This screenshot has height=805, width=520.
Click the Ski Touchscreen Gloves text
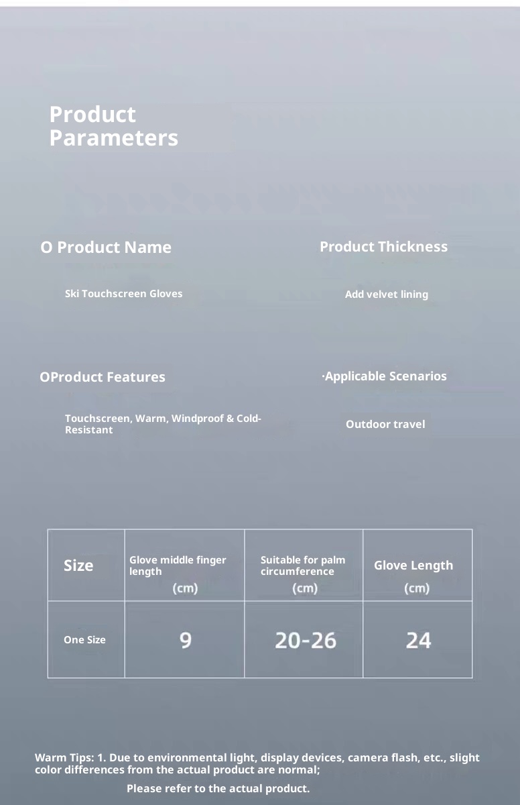click(123, 294)
